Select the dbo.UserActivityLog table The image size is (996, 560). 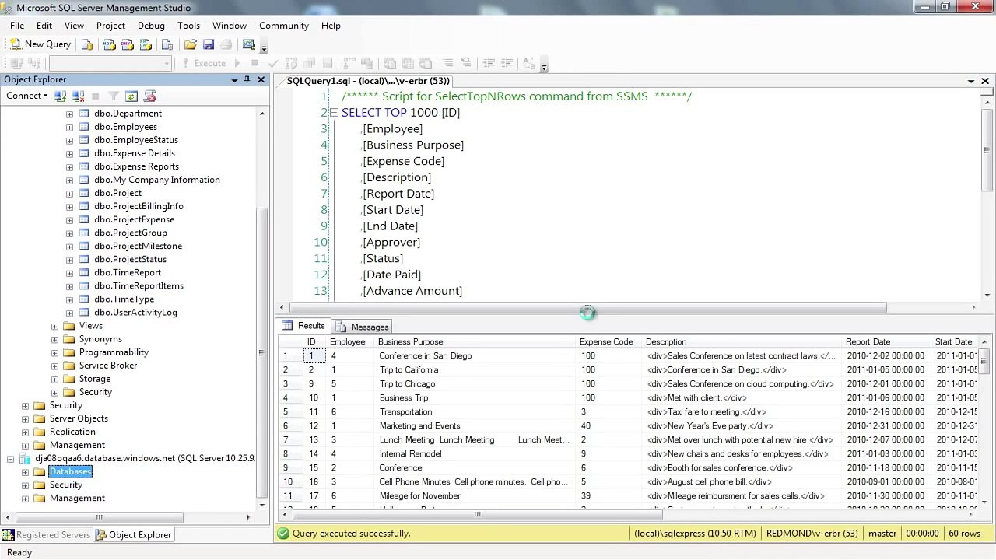pyautogui.click(x=135, y=313)
